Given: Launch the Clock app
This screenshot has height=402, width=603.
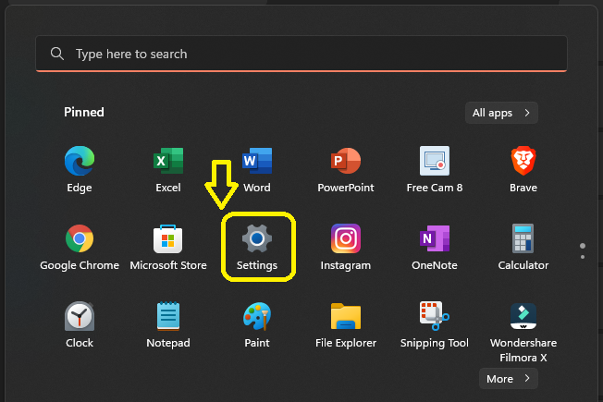Looking at the screenshot, I should click(x=80, y=316).
